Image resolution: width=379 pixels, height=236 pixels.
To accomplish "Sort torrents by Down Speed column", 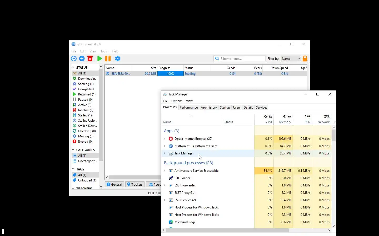I will click(276, 68).
